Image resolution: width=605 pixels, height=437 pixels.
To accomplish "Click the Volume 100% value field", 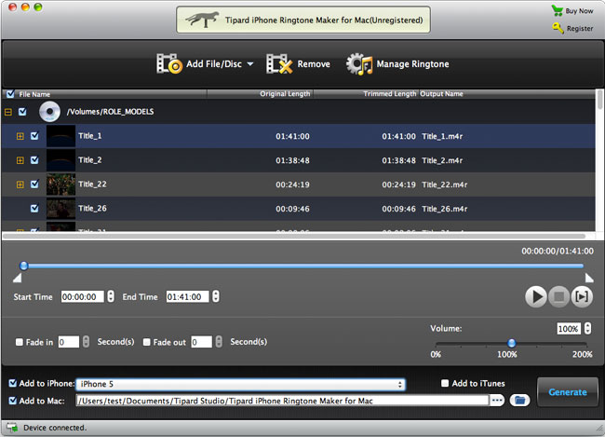I will 569,328.
